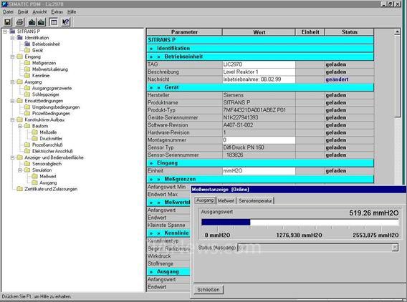The width and height of the screenshot is (407, 302).
Task: Open the Status (Ausgang) dropdown
Action: 395,248
